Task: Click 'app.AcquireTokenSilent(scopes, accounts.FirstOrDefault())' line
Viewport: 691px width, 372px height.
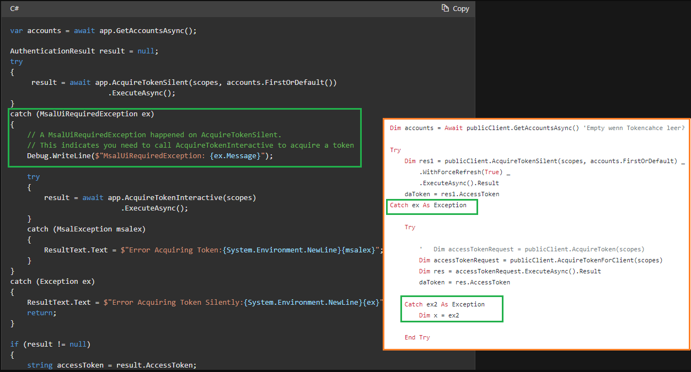Action: pos(184,82)
